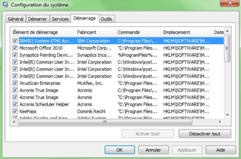Click the horizontal scrollbar left arrow
Screen dimensions: 241x159
pyautogui.click(x=14, y=122)
